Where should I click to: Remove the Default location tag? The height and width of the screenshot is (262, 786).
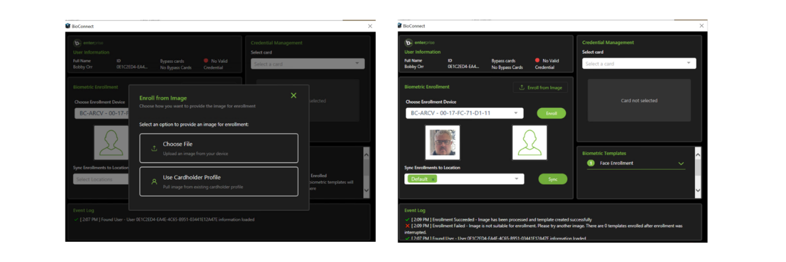click(x=433, y=179)
